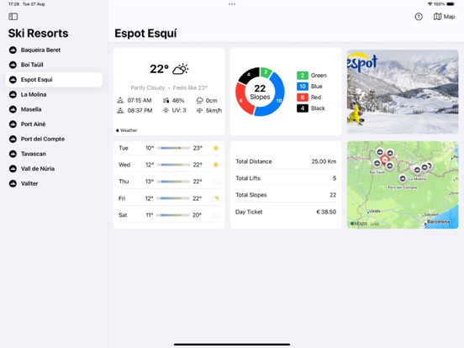Click the Green legend swatch showing 2
Screen dimensions: 464x348
pyautogui.click(x=303, y=75)
